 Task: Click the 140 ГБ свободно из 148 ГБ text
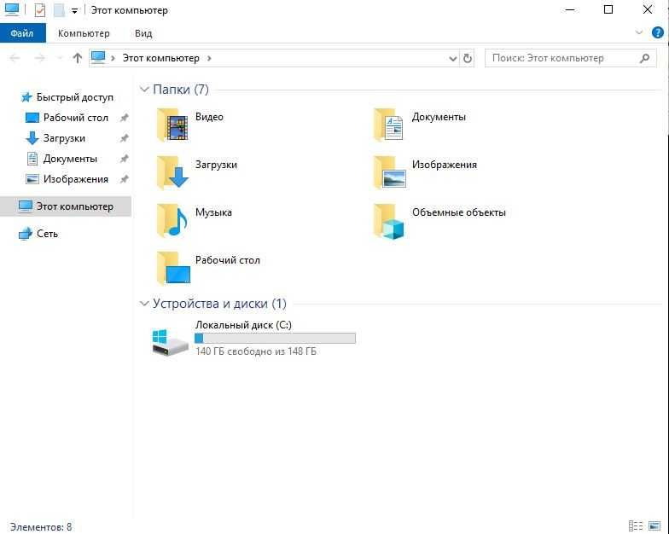coord(256,351)
